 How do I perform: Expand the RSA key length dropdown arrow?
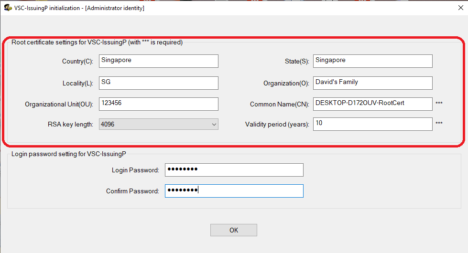click(214, 125)
